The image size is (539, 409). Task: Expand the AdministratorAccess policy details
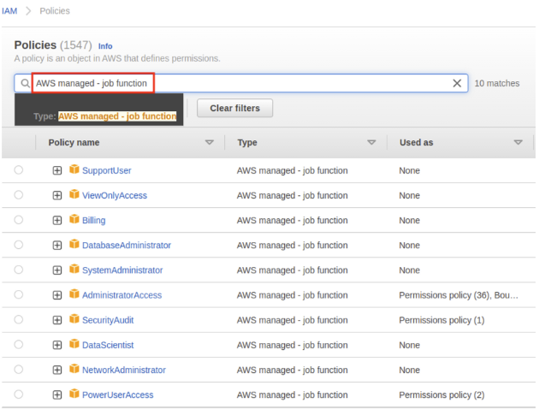57,295
